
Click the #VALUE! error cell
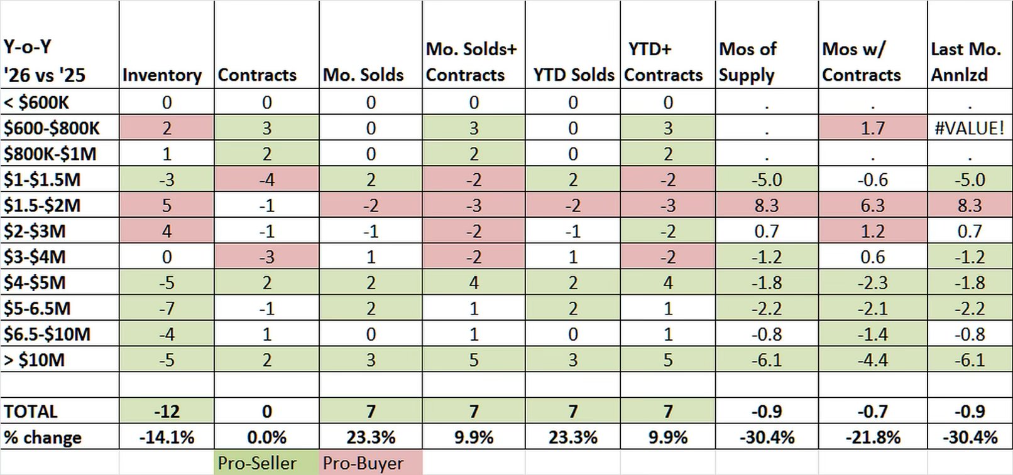[x=970, y=128]
